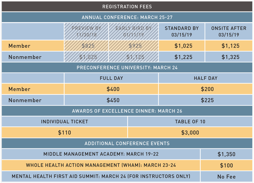
Task: Select the crossed-out Early Bird by 01/11/19 header
Action: [134, 31]
